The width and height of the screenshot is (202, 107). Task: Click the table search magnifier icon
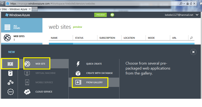tap(191, 38)
